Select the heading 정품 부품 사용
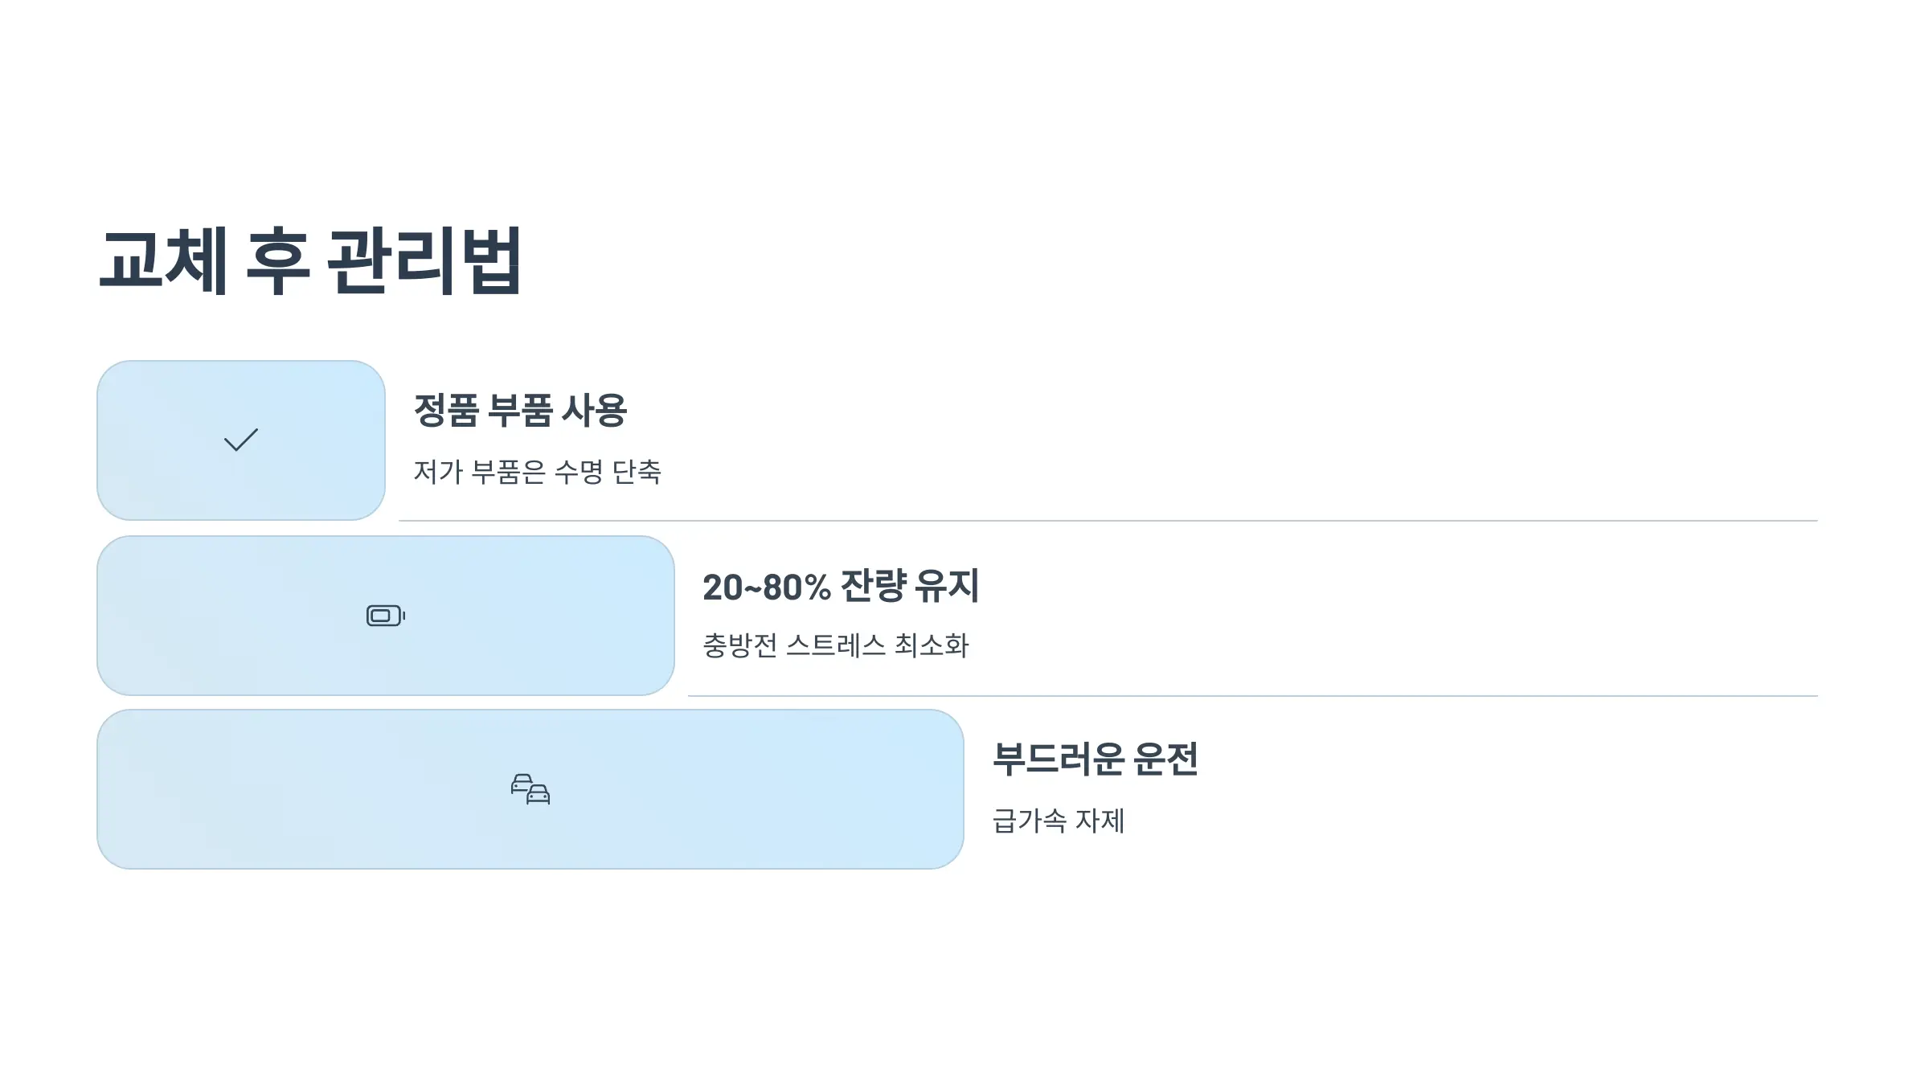The width and height of the screenshot is (1929, 1085). click(x=520, y=411)
